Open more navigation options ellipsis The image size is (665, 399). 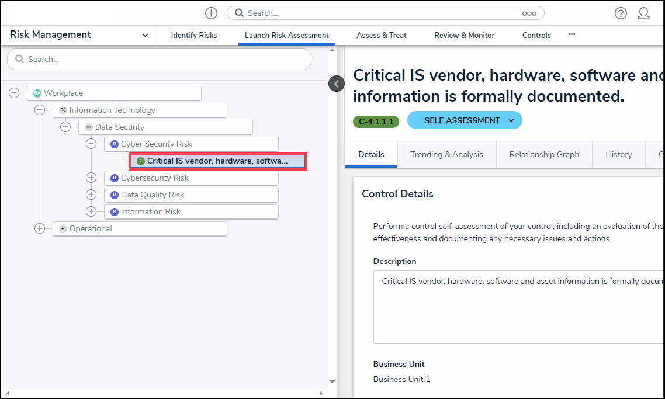(572, 35)
